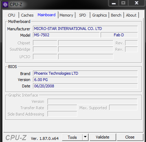Screen dimensions: 146x142
Task: Click the empty Graphic Interface Version field
Action: 92,101
